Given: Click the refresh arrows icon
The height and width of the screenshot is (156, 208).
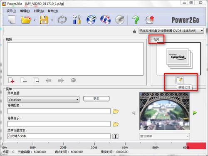Looking at the screenshot, I should [62, 20].
